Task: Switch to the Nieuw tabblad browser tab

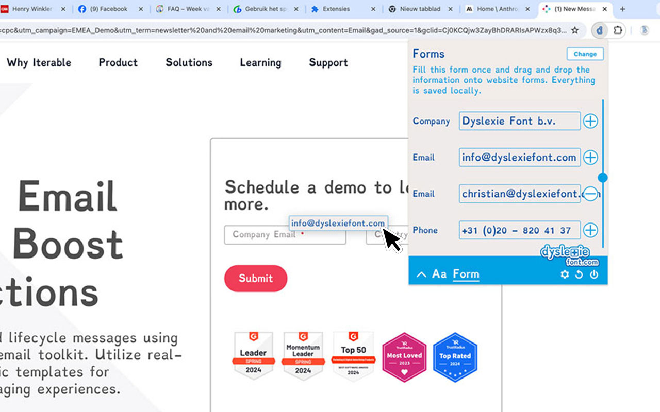Action: click(x=420, y=9)
